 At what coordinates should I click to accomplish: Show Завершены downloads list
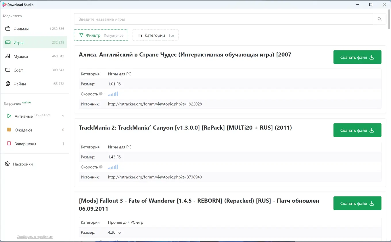(x=34, y=144)
